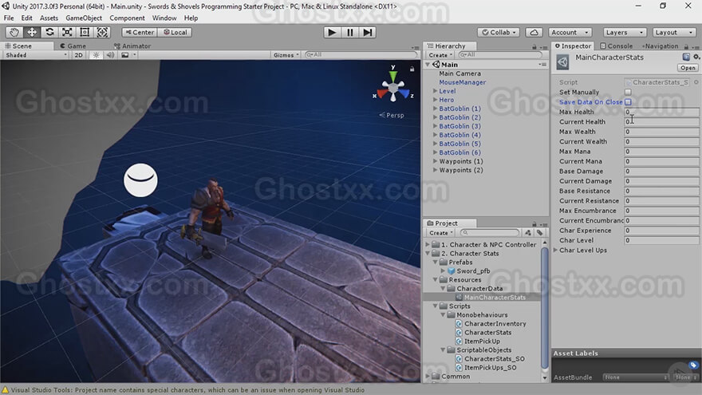Click the Asset Labels tag icon

coord(693,365)
